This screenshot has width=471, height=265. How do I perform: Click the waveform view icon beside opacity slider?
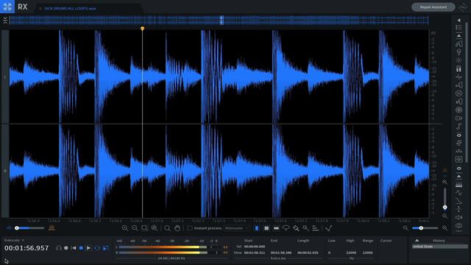coord(9,228)
